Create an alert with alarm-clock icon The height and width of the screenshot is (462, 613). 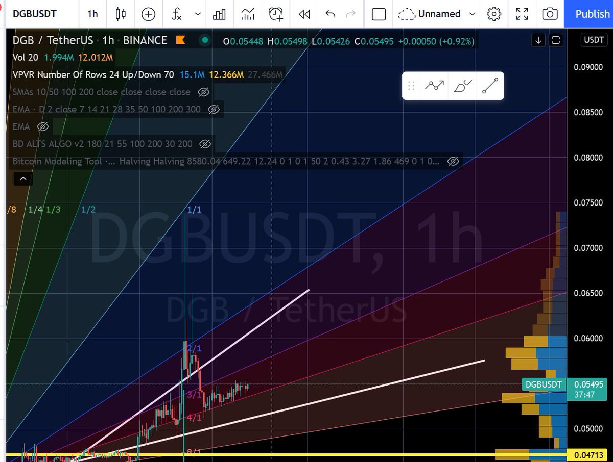pos(276,14)
